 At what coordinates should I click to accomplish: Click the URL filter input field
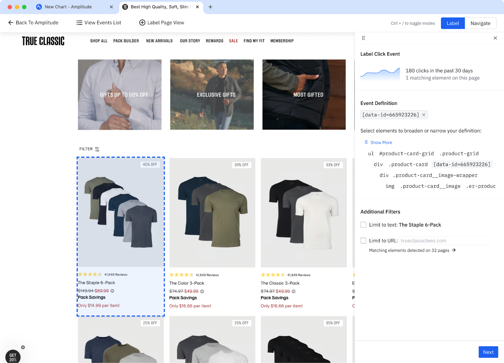coord(445,241)
